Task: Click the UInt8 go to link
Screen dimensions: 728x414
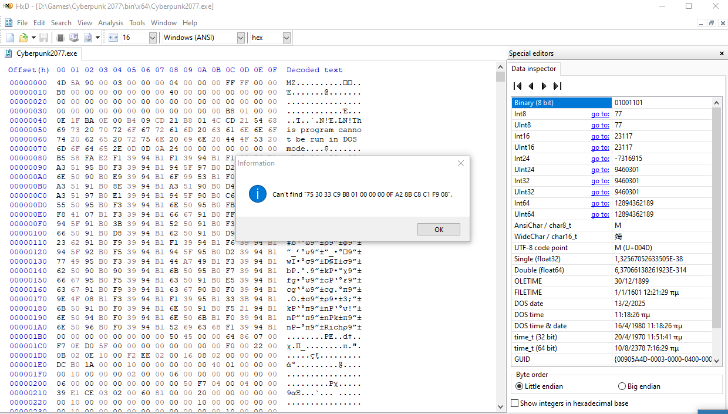Action: click(x=600, y=125)
